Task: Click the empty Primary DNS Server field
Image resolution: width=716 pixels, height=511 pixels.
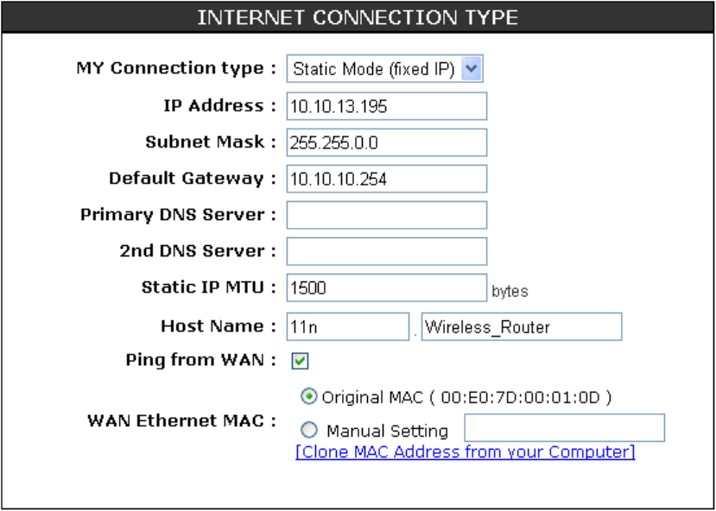Action: 386,215
